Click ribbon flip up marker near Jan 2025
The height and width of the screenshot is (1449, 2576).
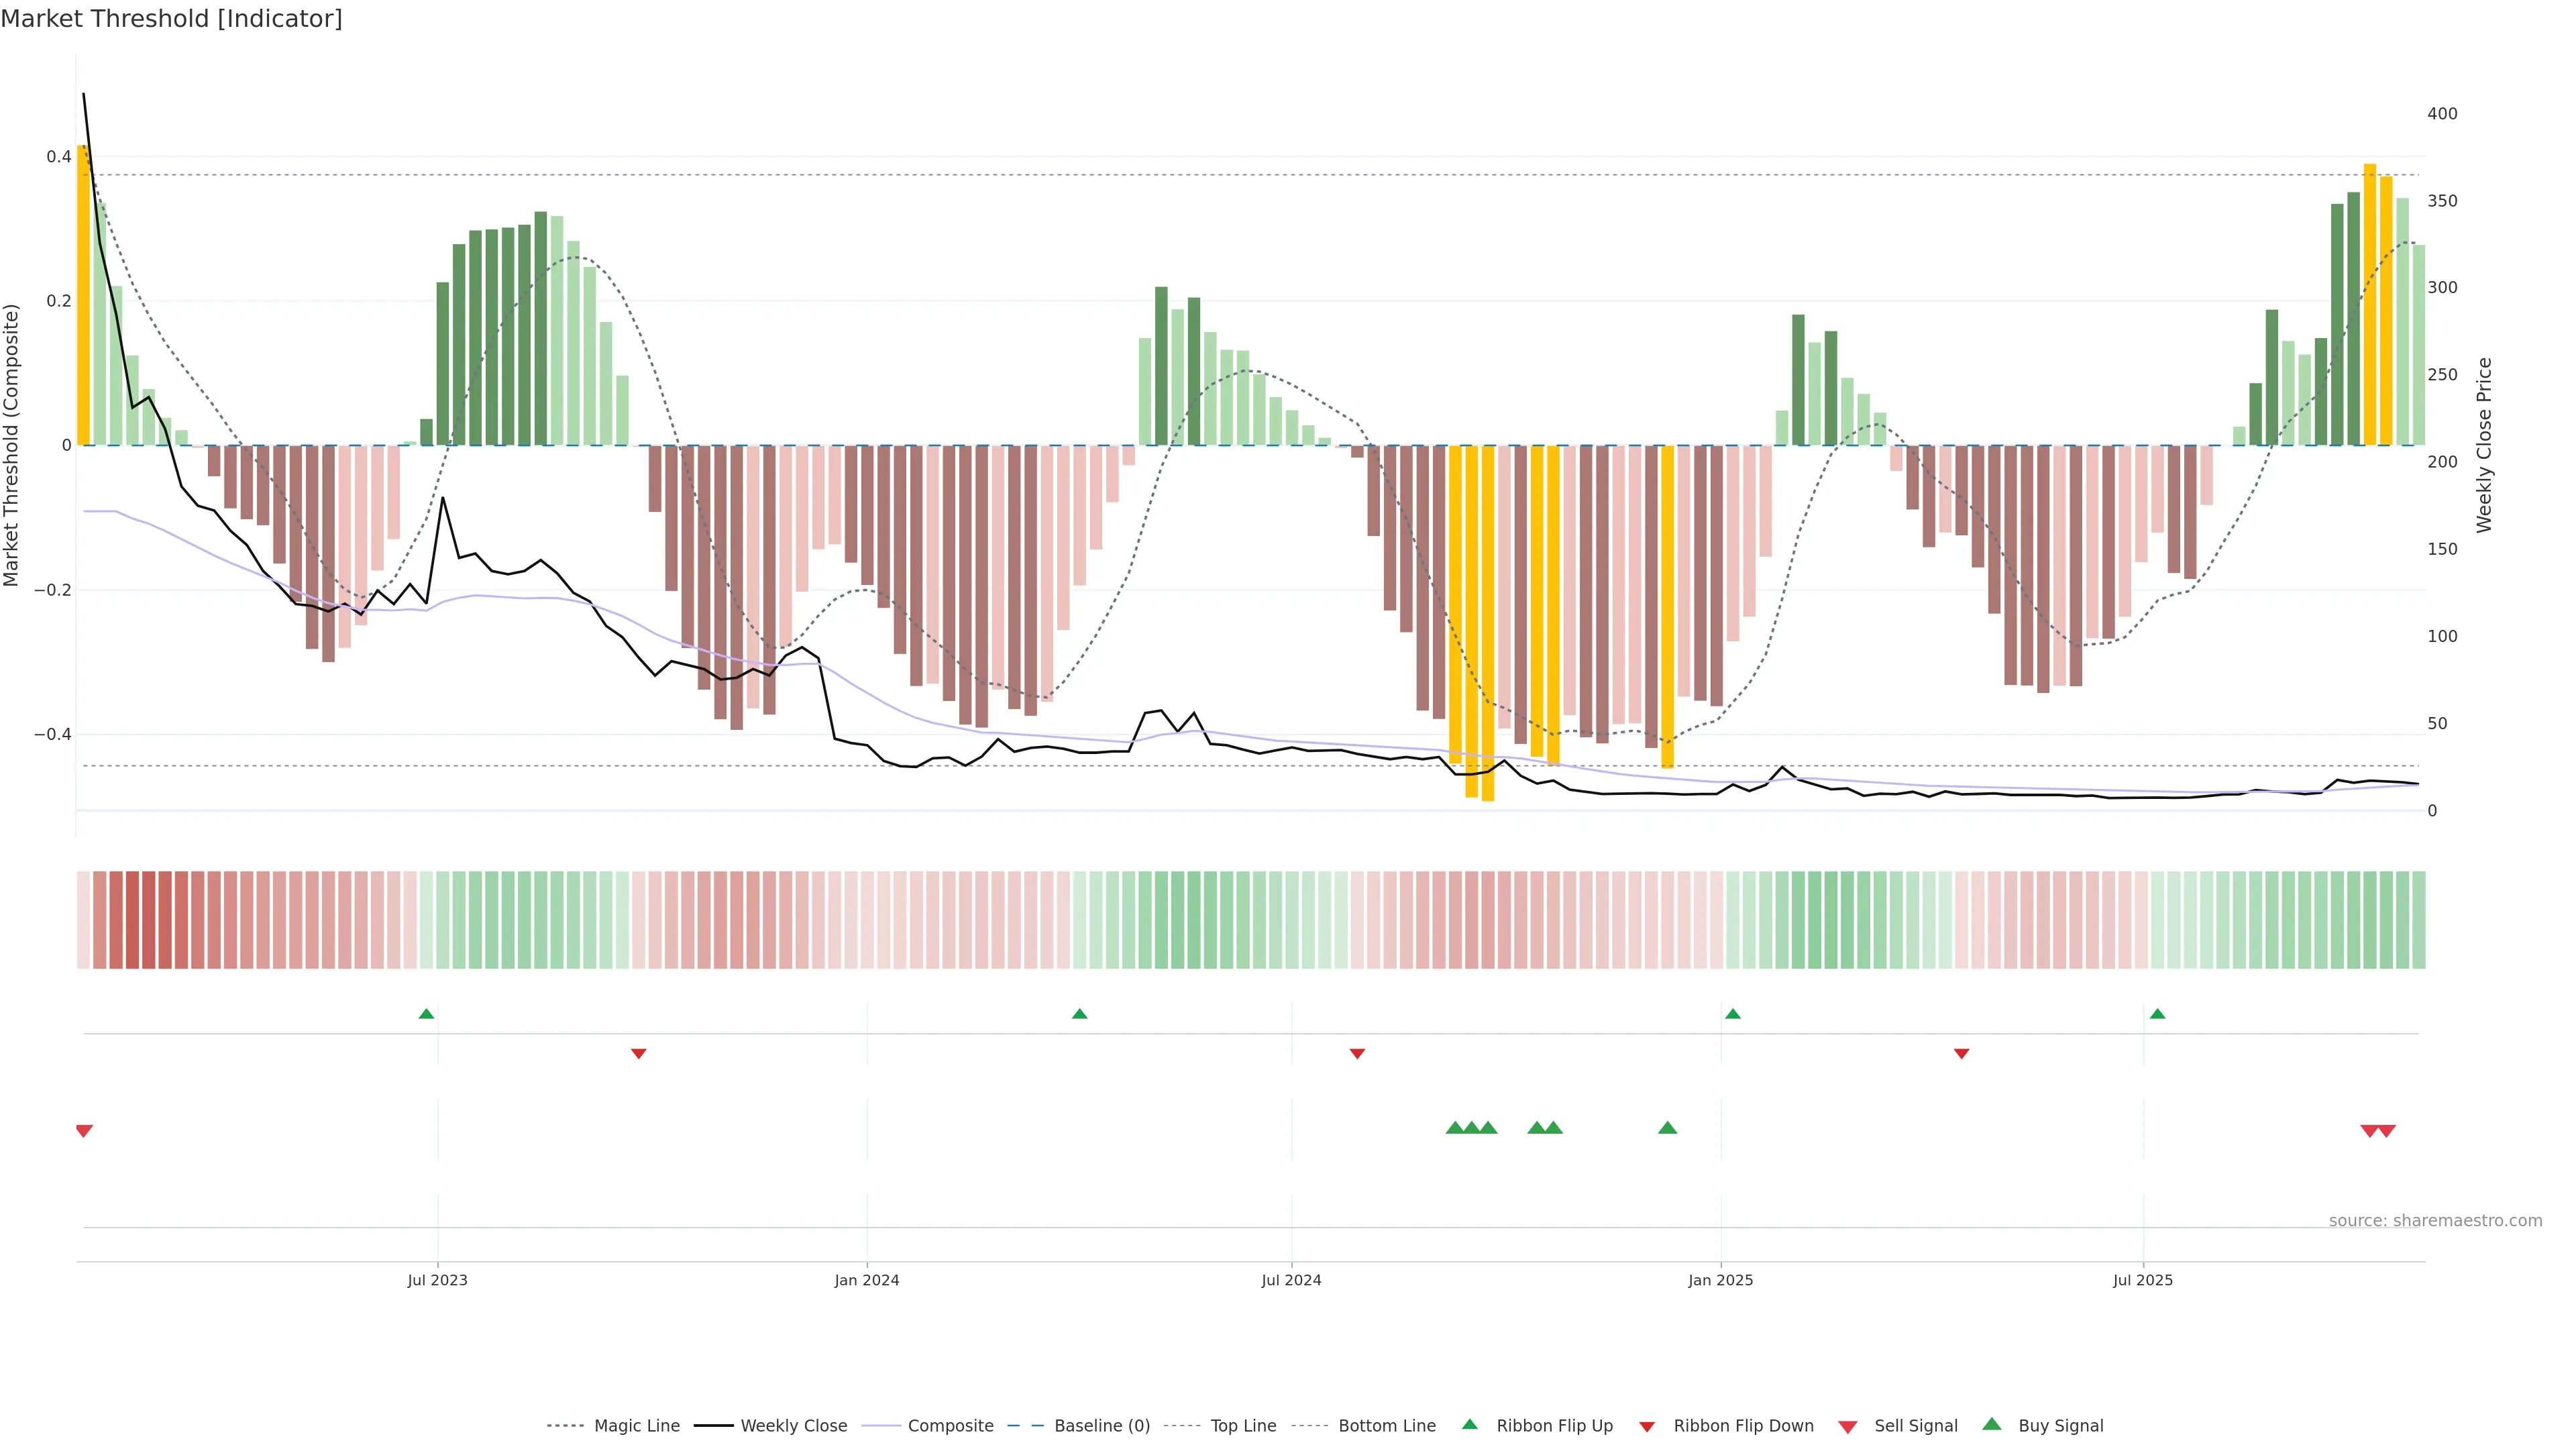pyautogui.click(x=1732, y=1014)
